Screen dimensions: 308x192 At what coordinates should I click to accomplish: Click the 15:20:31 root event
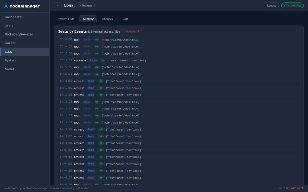point(179,74)
